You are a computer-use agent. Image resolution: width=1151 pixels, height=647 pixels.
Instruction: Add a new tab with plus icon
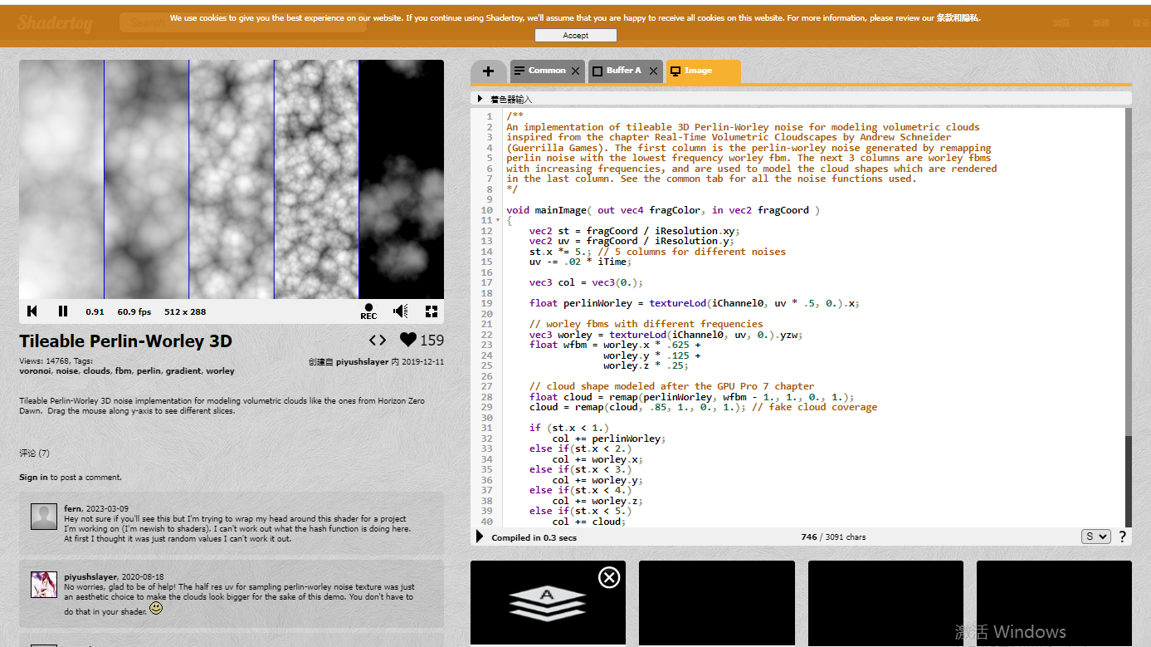[488, 71]
